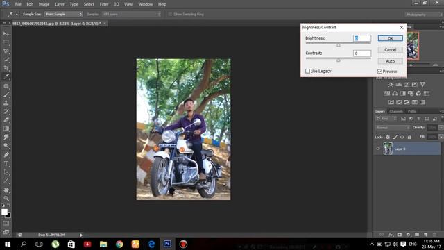Select the Line shape tool
Screen dimensions: 444x250
tap(6, 181)
